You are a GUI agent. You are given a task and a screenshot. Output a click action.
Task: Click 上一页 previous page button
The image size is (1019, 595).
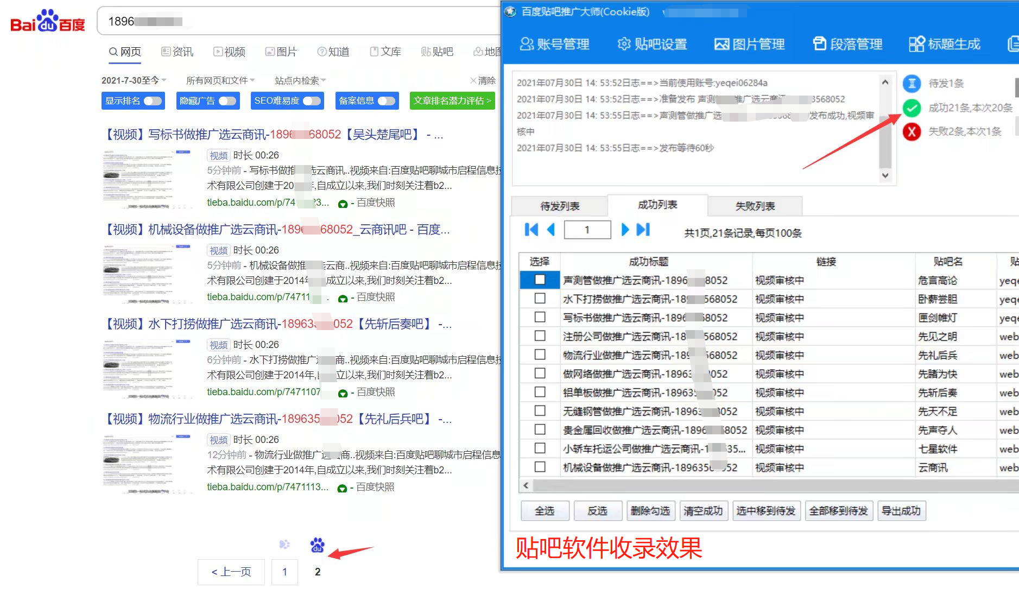(x=231, y=572)
